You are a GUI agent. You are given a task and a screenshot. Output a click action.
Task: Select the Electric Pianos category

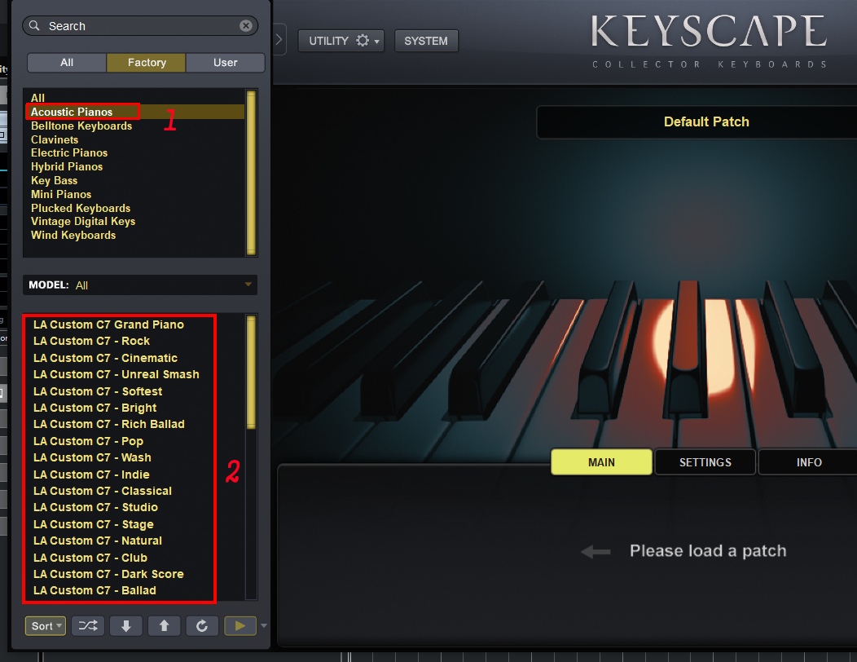(69, 152)
